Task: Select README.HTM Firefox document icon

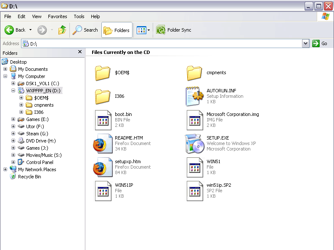Action: (x=103, y=143)
